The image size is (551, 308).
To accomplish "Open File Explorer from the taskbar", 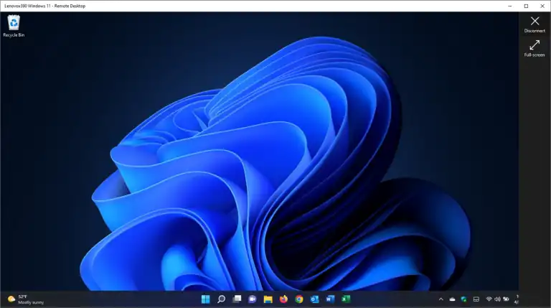I will click(268, 299).
